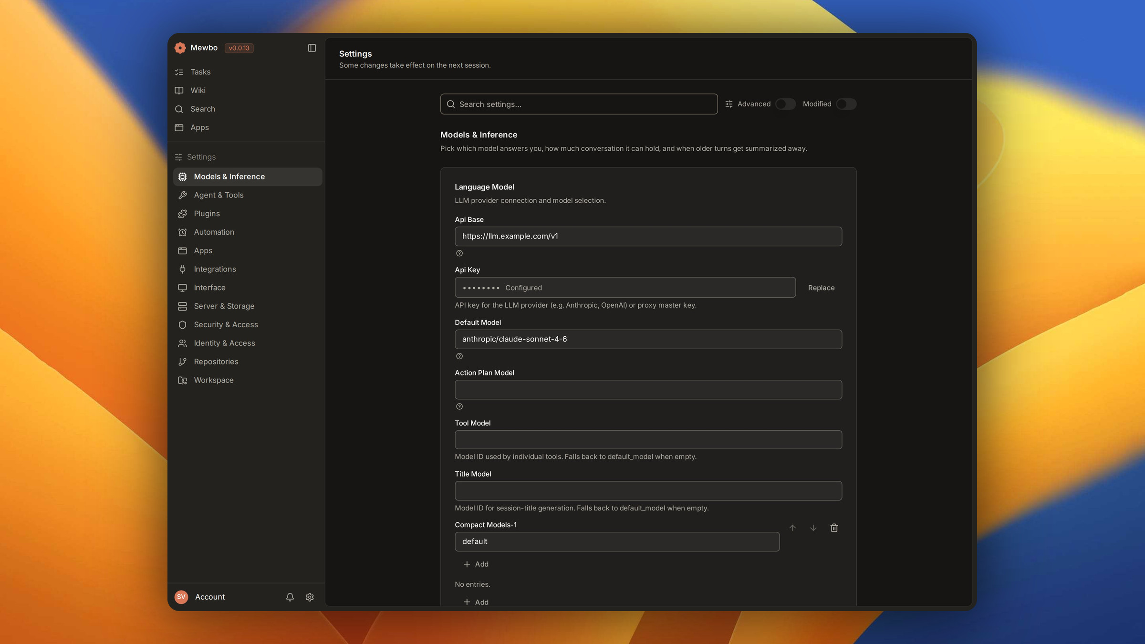Collapse the sidebar with panel icon
1145x644 pixels.
pyautogui.click(x=312, y=48)
